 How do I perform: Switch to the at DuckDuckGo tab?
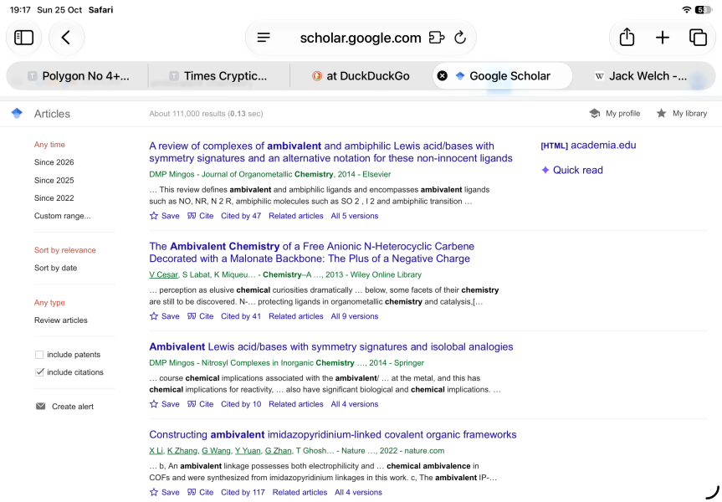361,76
